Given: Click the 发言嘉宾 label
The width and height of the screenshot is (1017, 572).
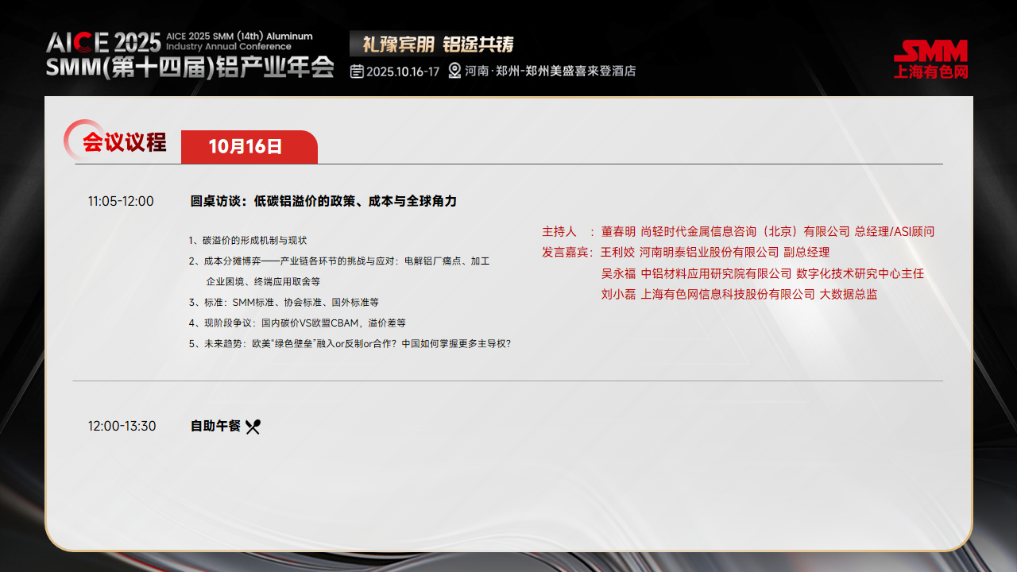Looking at the screenshot, I should click(567, 253).
